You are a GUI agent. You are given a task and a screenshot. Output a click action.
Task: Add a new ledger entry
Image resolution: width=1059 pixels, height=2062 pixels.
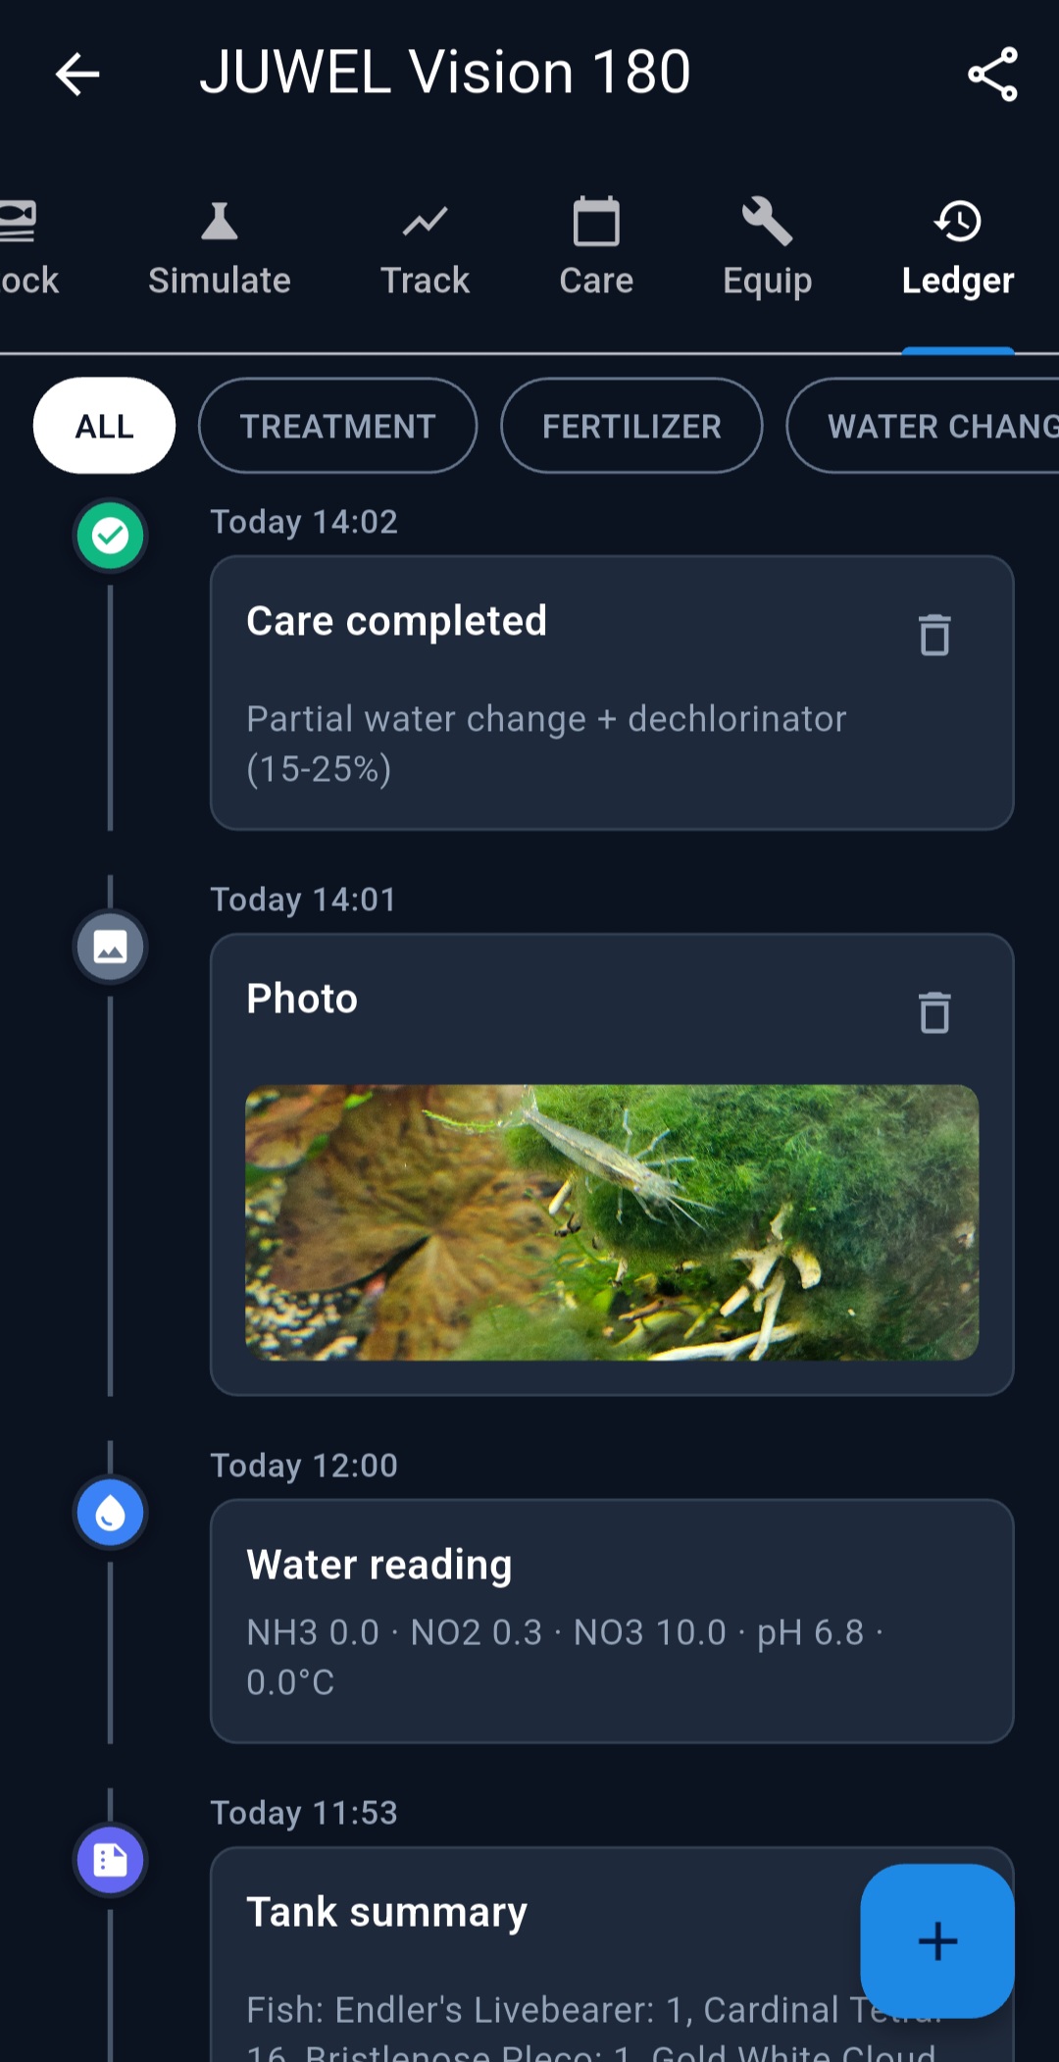[936, 1940]
